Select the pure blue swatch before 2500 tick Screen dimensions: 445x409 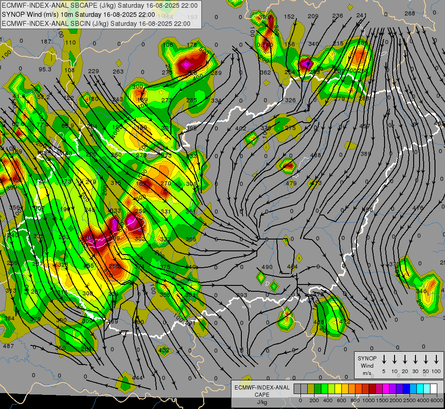[406, 389]
